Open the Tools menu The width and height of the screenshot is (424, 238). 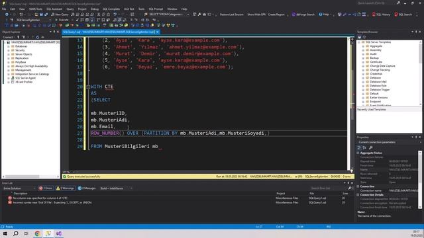coord(141,9)
